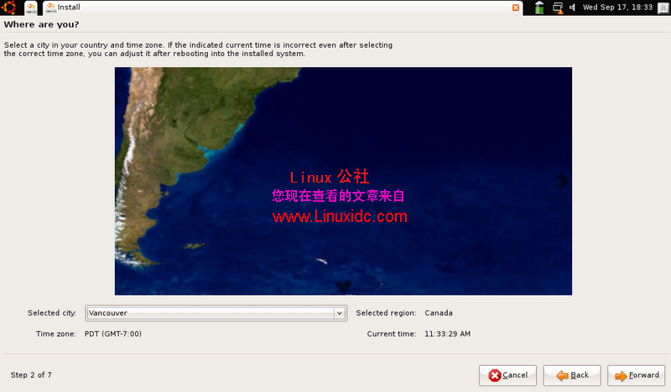
Task: Click the installer launcher icon in the panel
Action: point(31,8)
